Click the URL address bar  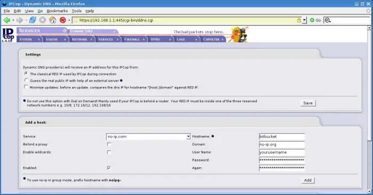[186, 20]
